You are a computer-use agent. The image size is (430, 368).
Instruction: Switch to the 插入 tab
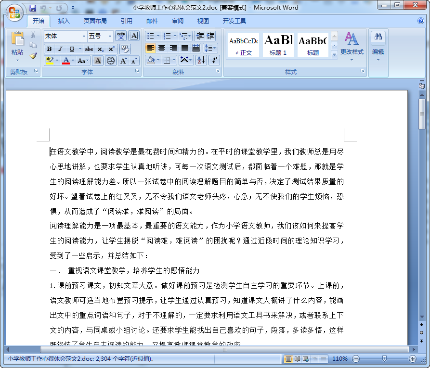(64, 21)
